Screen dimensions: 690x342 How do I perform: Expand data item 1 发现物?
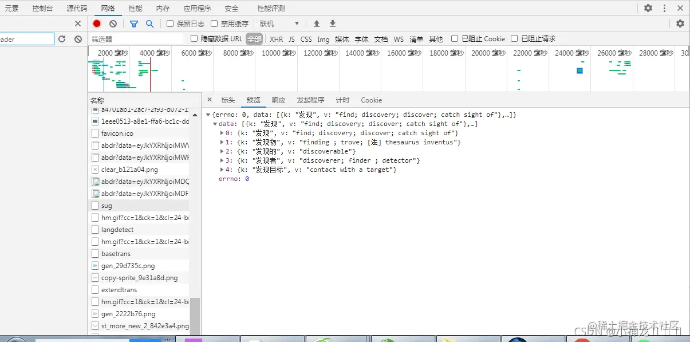(x=222, y=143)
